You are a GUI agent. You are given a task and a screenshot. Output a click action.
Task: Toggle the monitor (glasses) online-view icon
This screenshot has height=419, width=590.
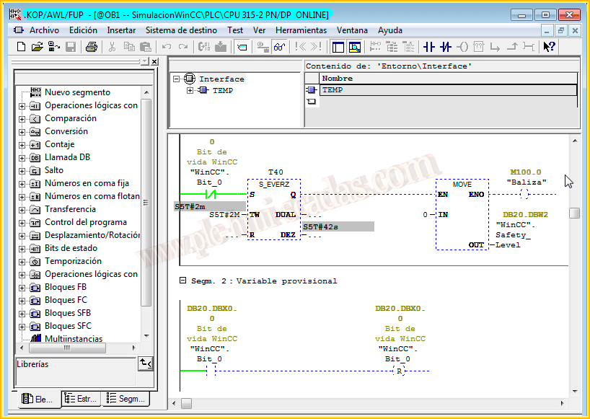(x=279, y=47)
